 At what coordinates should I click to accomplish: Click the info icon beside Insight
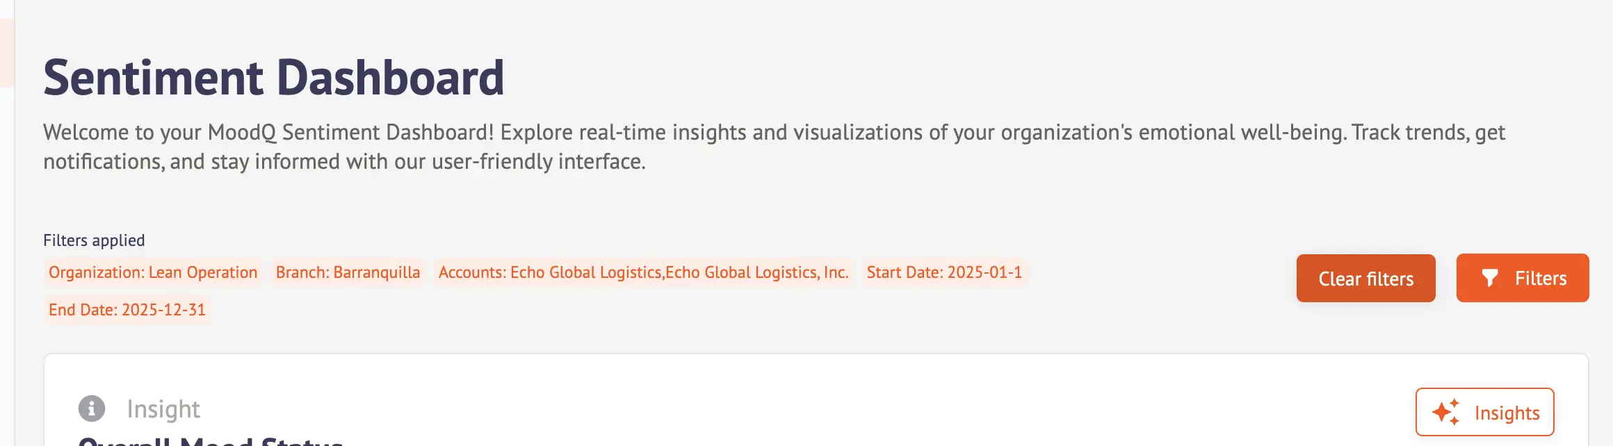pos(92,408)
